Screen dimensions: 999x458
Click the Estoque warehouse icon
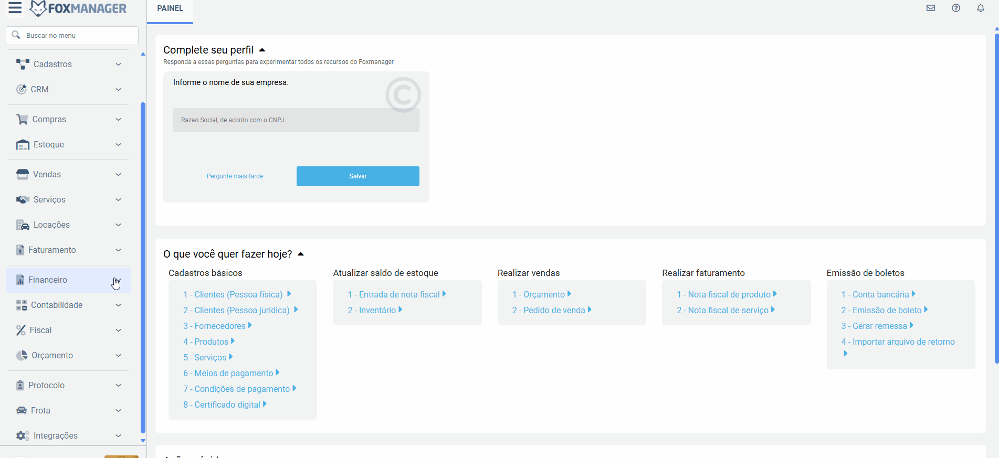click(x=23, y=145)
